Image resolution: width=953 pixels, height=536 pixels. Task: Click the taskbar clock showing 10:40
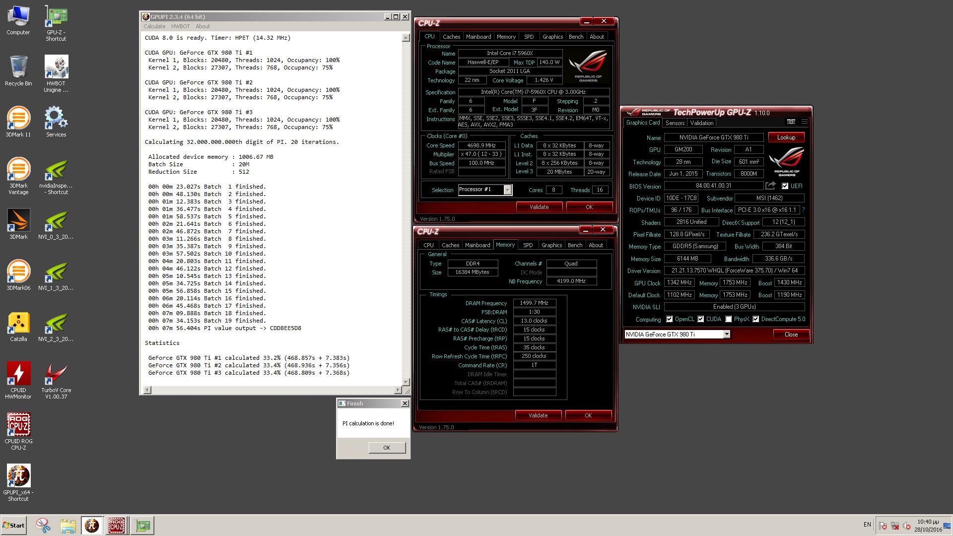click(x=928, y=526)
